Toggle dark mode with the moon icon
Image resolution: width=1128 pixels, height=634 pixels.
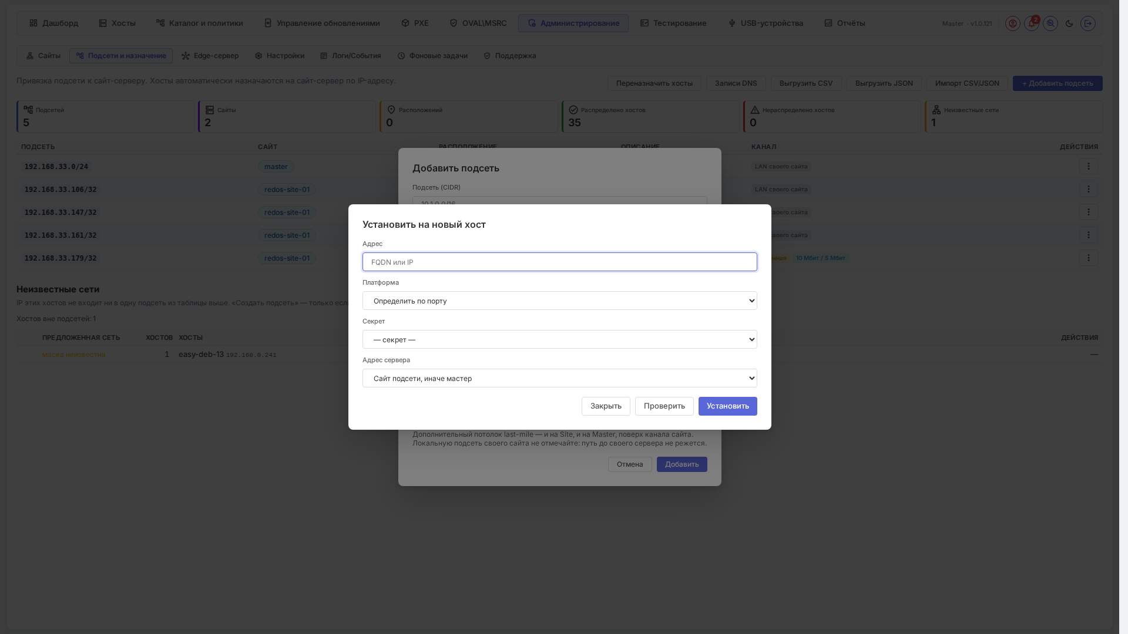(x=1069, y=23)
